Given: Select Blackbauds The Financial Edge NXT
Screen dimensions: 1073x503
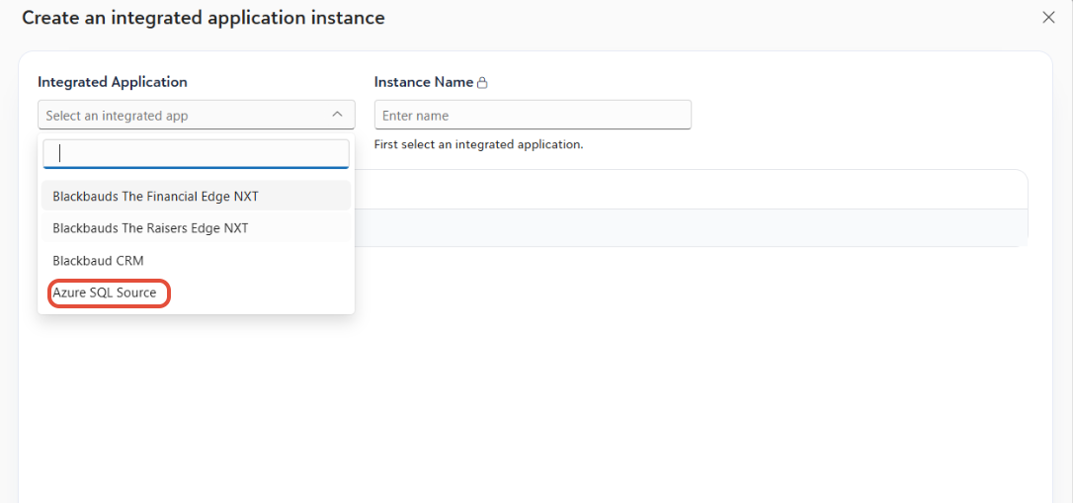Looking at the screenshot, I should 197,197.
